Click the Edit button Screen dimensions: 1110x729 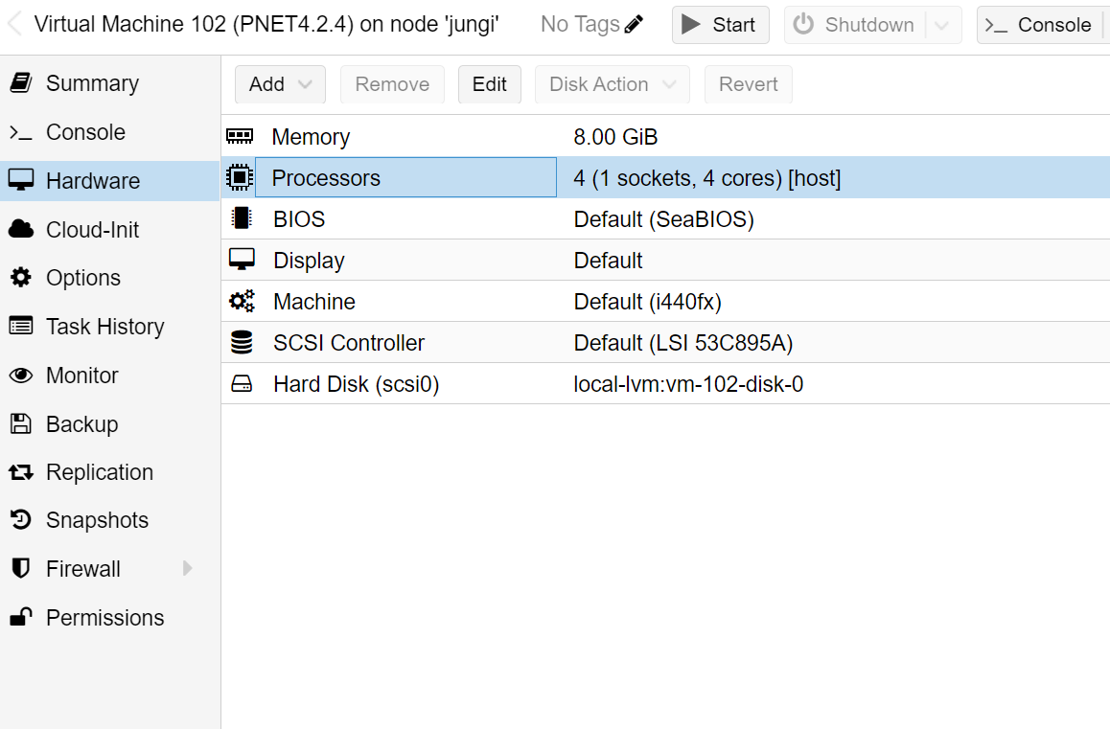[489, 84]
